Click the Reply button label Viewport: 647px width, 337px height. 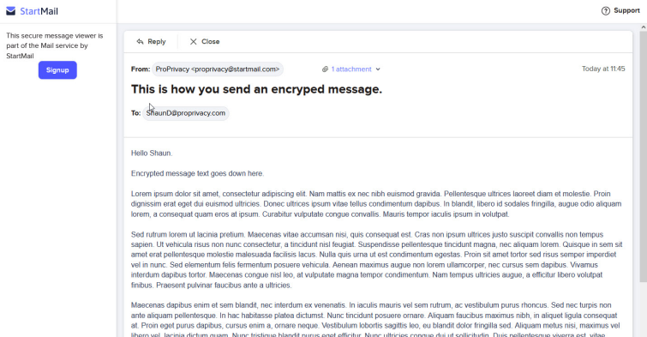[156, 41]
